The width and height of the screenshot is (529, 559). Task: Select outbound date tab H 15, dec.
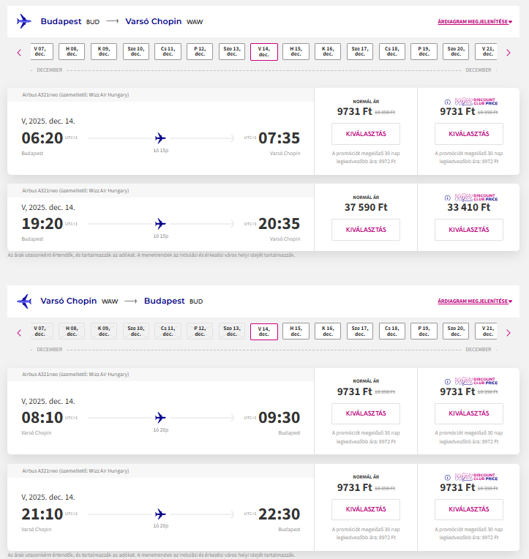(296, 51)
